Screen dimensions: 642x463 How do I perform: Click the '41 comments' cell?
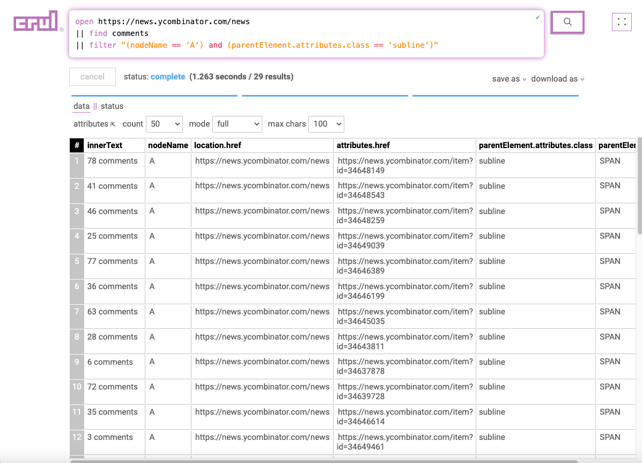[x=114, y=190]
